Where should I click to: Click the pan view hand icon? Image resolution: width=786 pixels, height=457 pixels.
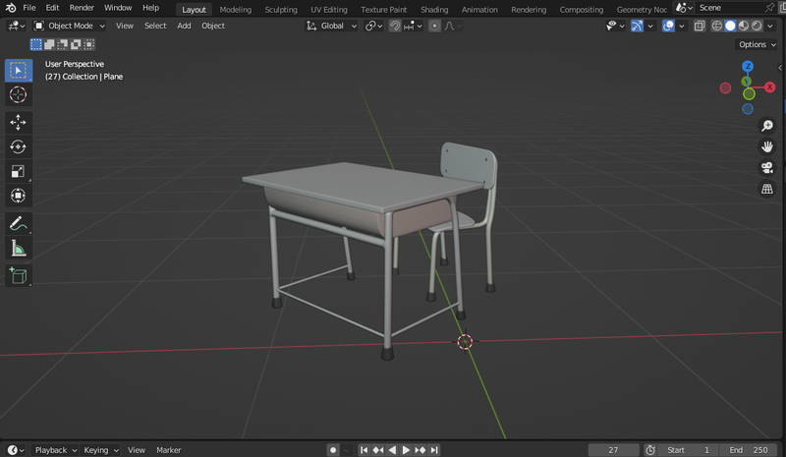[767, 146]
